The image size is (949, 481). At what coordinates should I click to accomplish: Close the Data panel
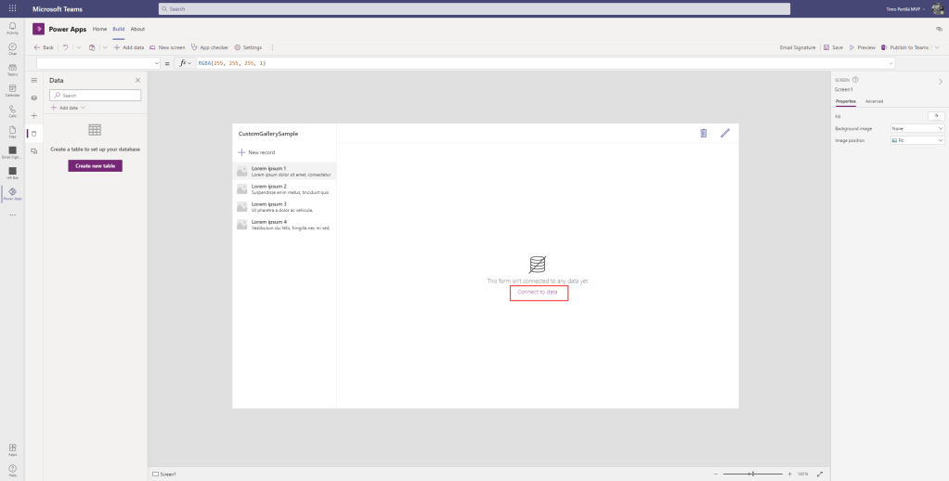click(138, 81)
